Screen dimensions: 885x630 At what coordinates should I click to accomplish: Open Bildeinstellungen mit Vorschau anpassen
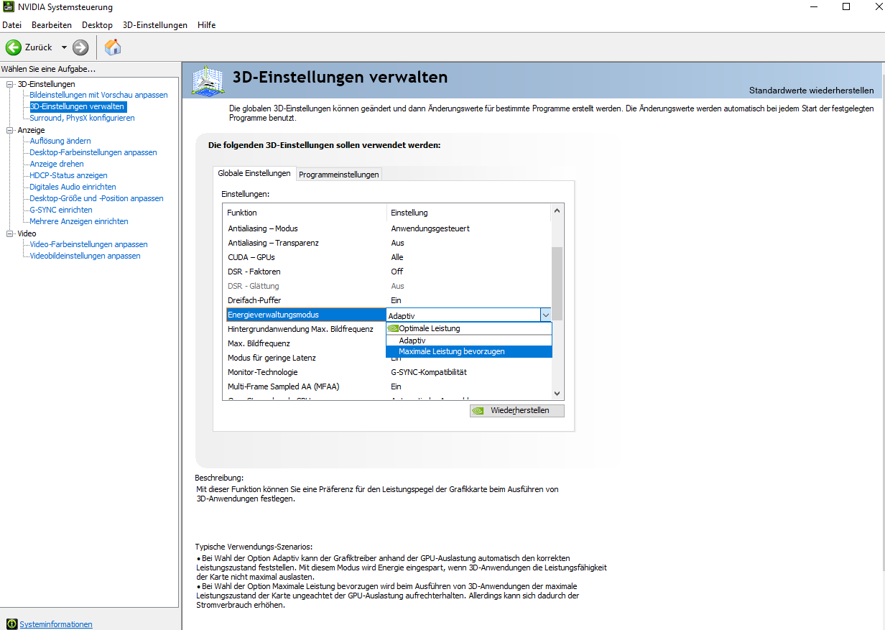coord(98,95)
